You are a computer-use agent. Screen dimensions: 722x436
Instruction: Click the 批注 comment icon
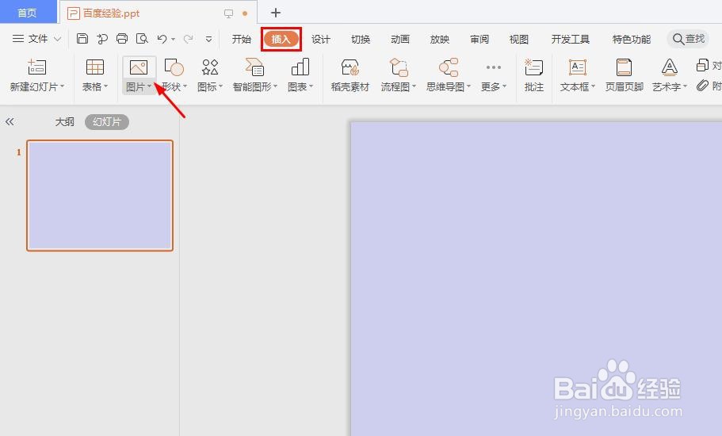coord(533,67)
